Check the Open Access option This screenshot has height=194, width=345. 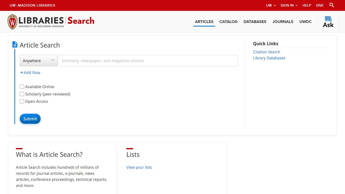pyautogui.click(x=22, y=101)
